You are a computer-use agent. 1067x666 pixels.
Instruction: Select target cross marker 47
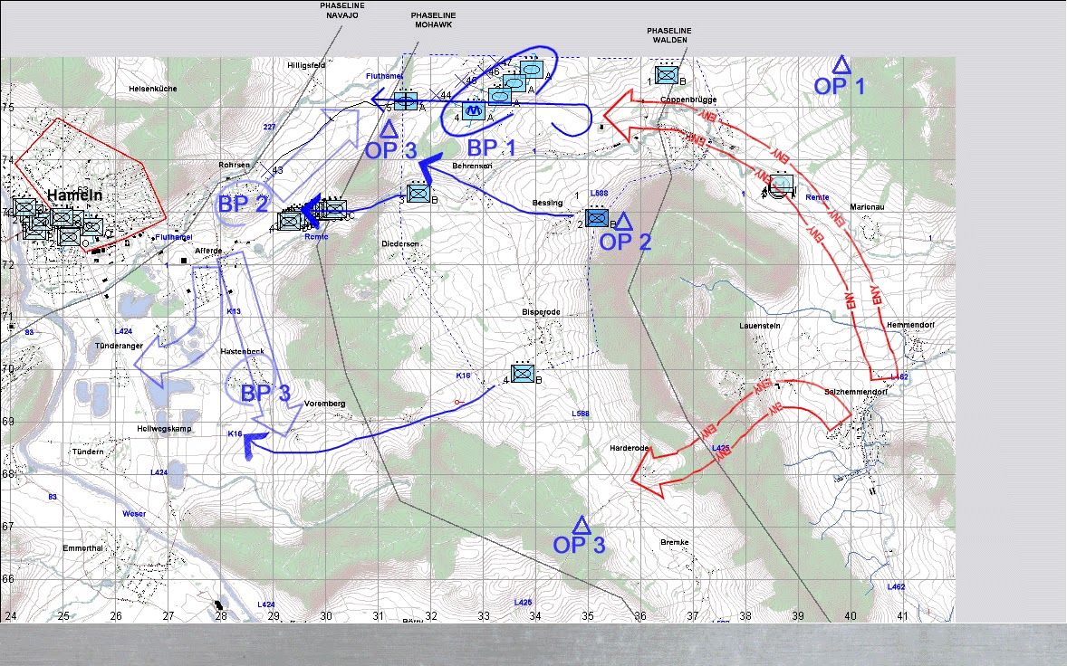(x=496, y=63)
